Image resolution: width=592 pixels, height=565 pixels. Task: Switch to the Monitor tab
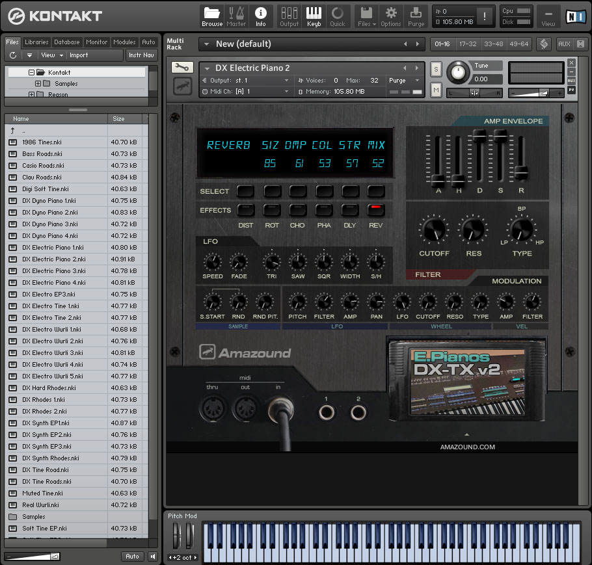(97, 42)
